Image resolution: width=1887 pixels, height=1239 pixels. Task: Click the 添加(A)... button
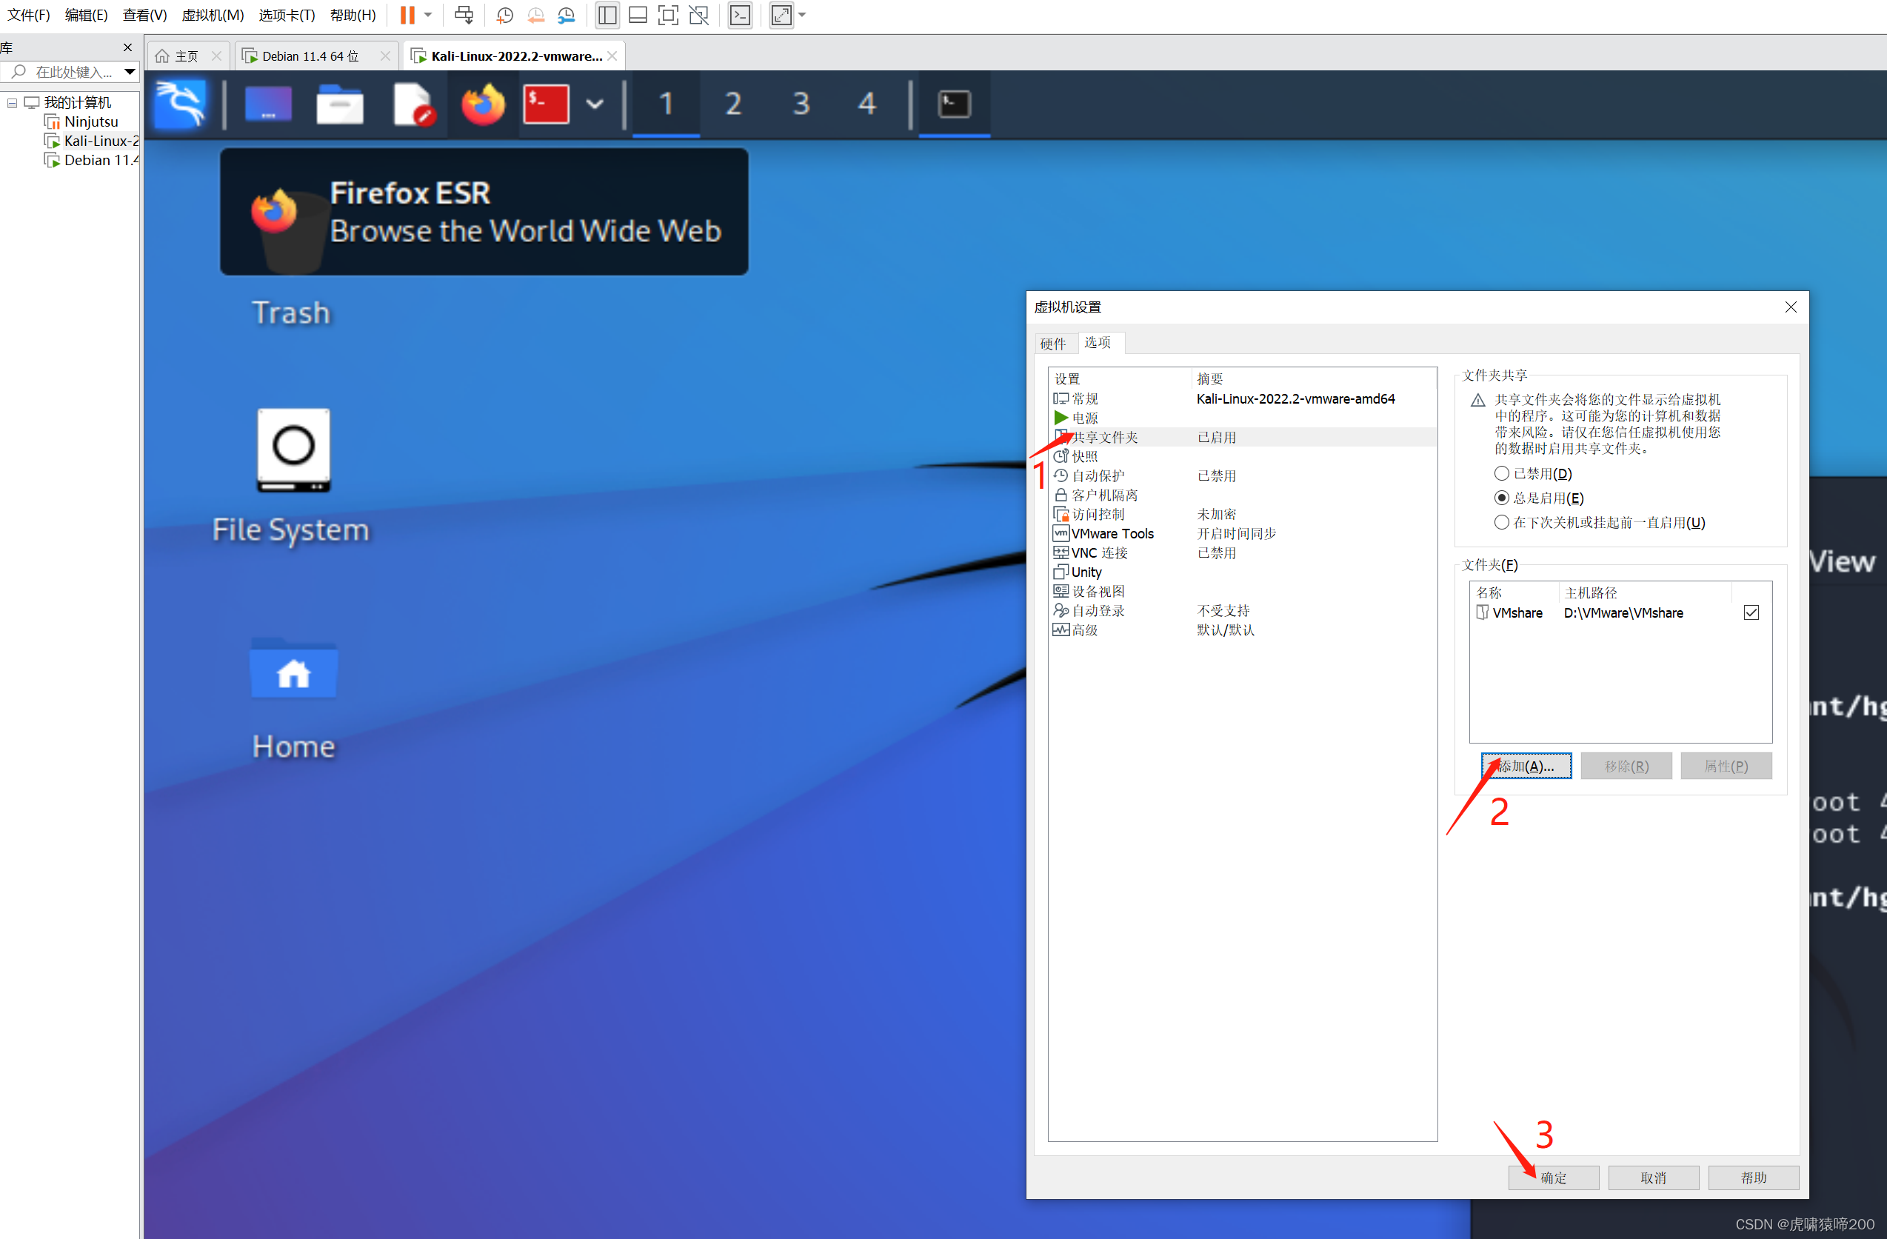(x=1526, y=767)
